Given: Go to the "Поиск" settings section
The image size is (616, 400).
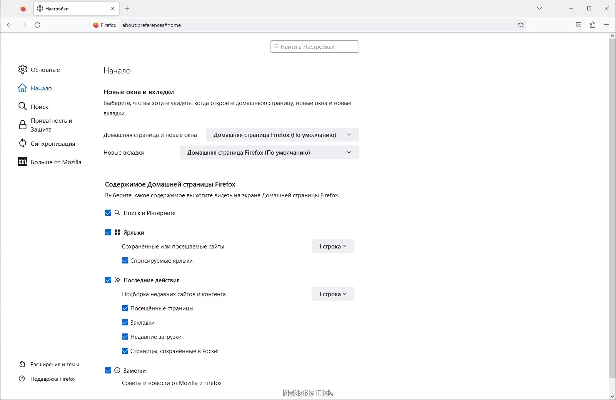Looking at the screenshot, I should point(39,107).
